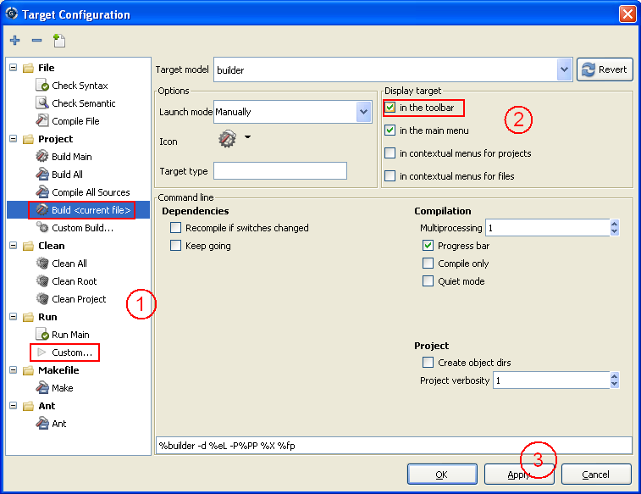The width and height of the screenshot is (641, 494).
Task: Select the Run Main target icon
Action: 42,335
